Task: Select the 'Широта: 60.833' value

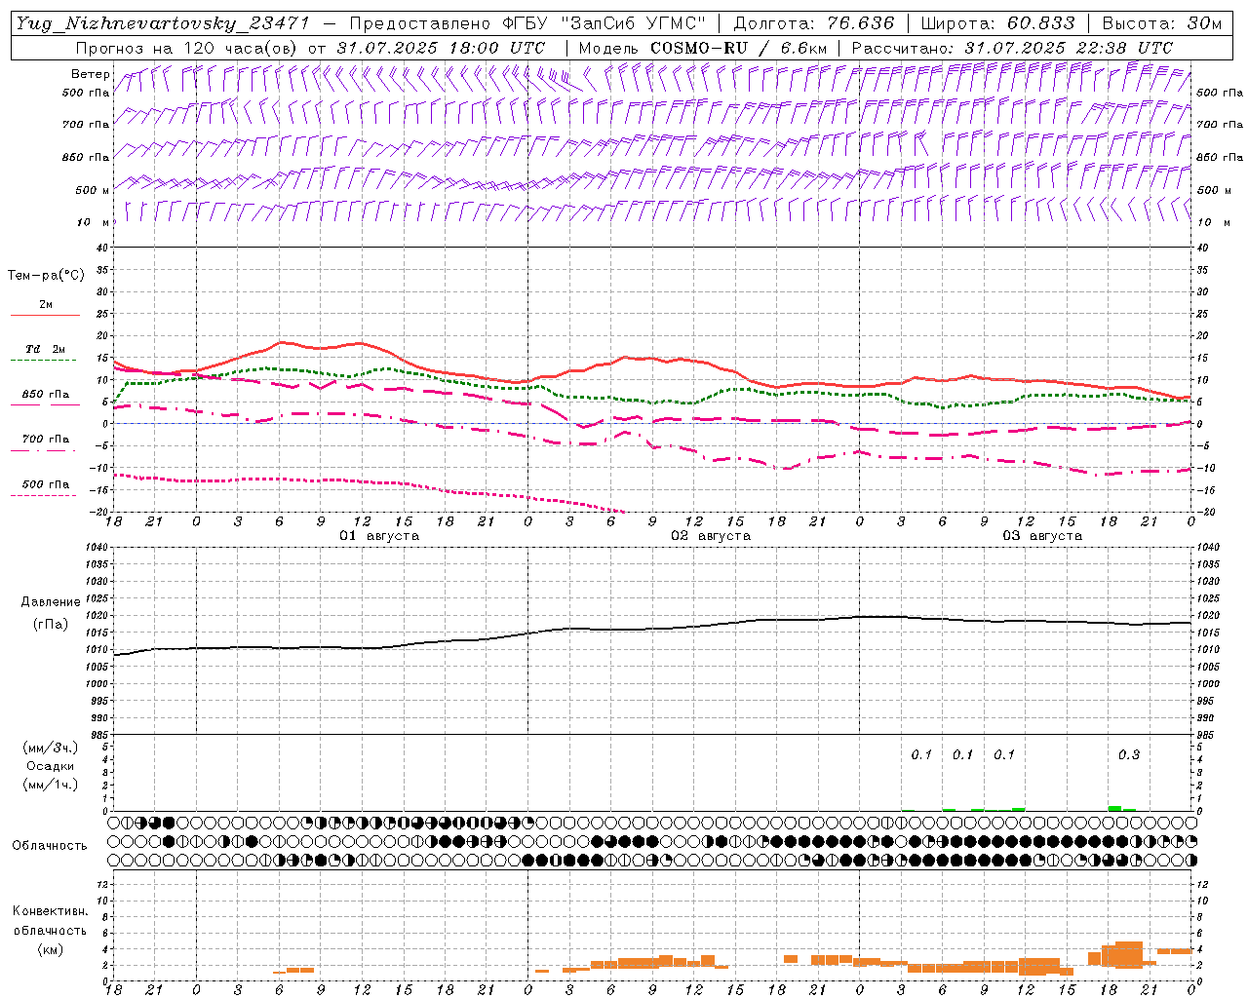Action: pyautogui.click(x=997, y=23)
